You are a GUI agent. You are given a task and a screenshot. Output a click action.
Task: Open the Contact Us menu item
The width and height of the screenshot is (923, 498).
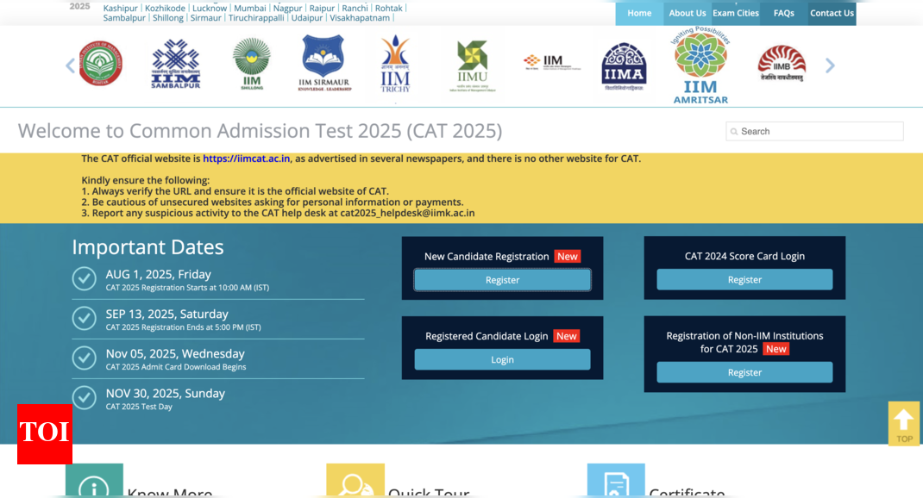tap(832, 13)
